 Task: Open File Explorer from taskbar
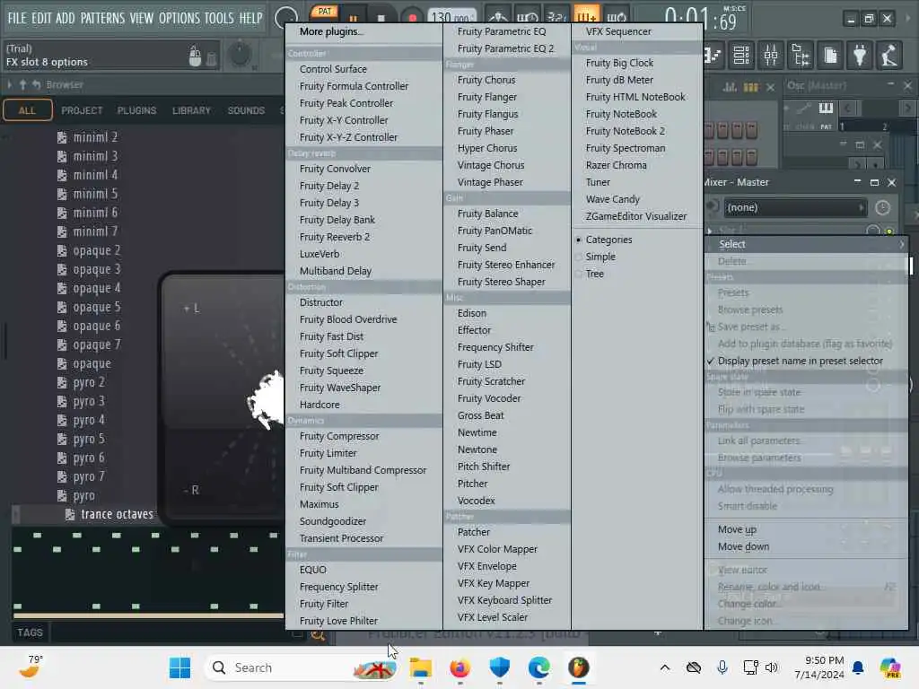point(420,667)
